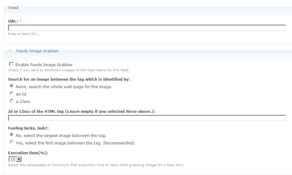The height and width of the screenshot is (175, 292).
Task: Choose 'Yes, select the first image' radio button
Action: pos(12,143)
